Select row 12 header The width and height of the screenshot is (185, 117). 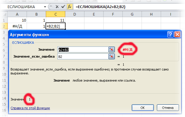click(4, 86)
